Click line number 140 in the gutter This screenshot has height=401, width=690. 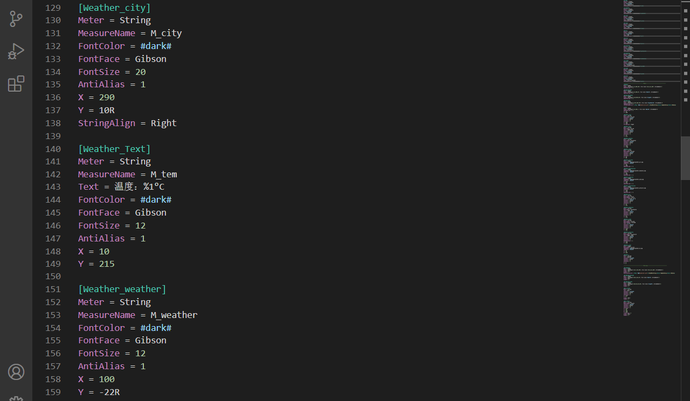tap(53, 149)
